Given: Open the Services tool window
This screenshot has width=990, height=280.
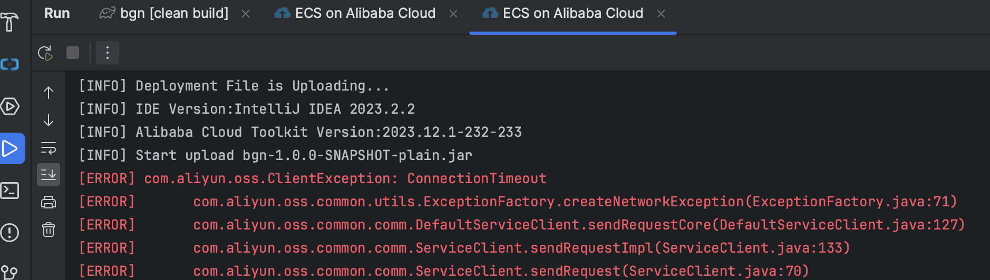Looking at the screenshot, I should [x=9, y=106].
